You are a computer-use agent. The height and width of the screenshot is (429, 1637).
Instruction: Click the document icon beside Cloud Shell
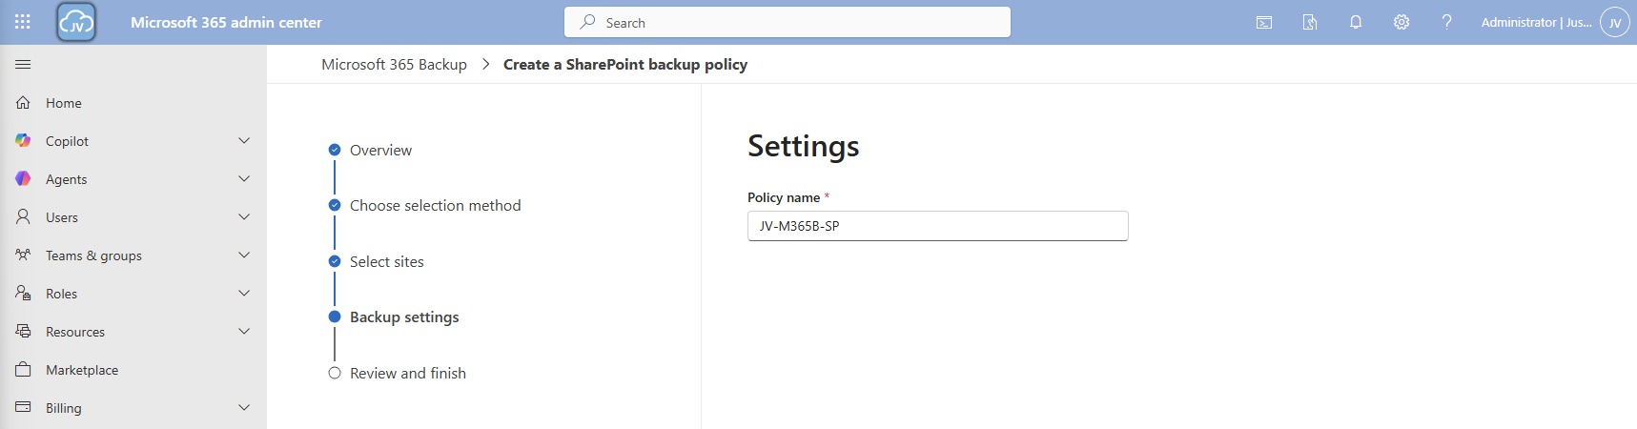[x=1310, y=22]
